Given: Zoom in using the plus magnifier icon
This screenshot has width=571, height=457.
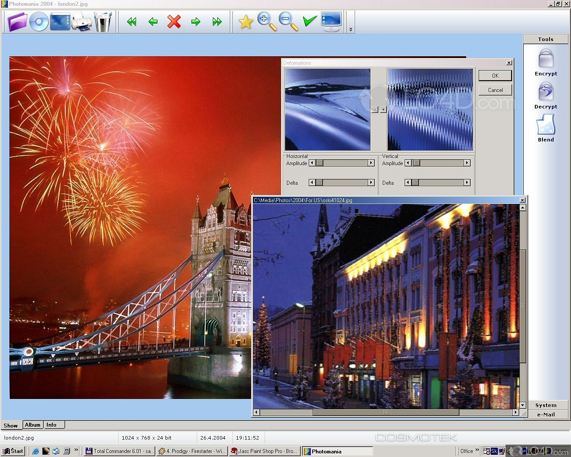Looking at the screenshot, I should [x=267, y=21].
